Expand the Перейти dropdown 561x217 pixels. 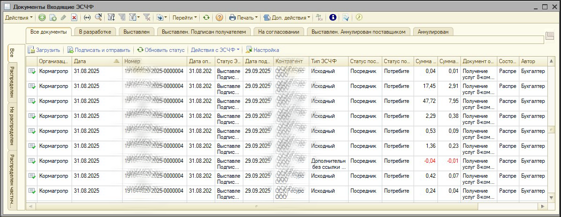(184, 18)
